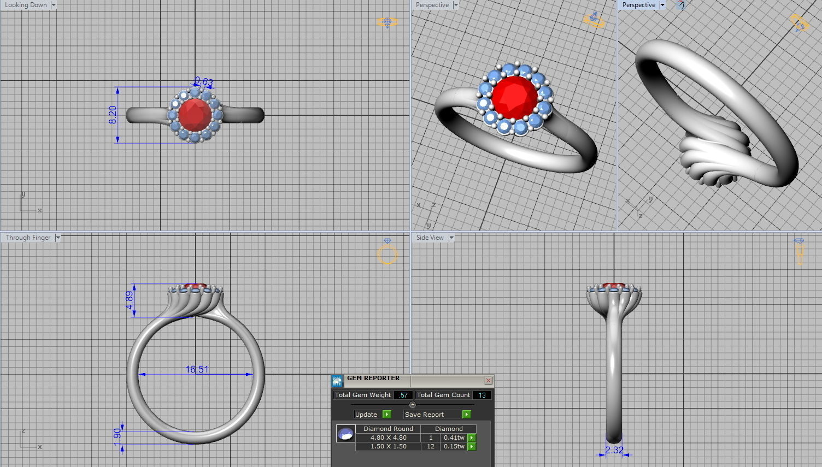
Task: Select the 1.90 shank thickness dimension
Action: (117, 436)
